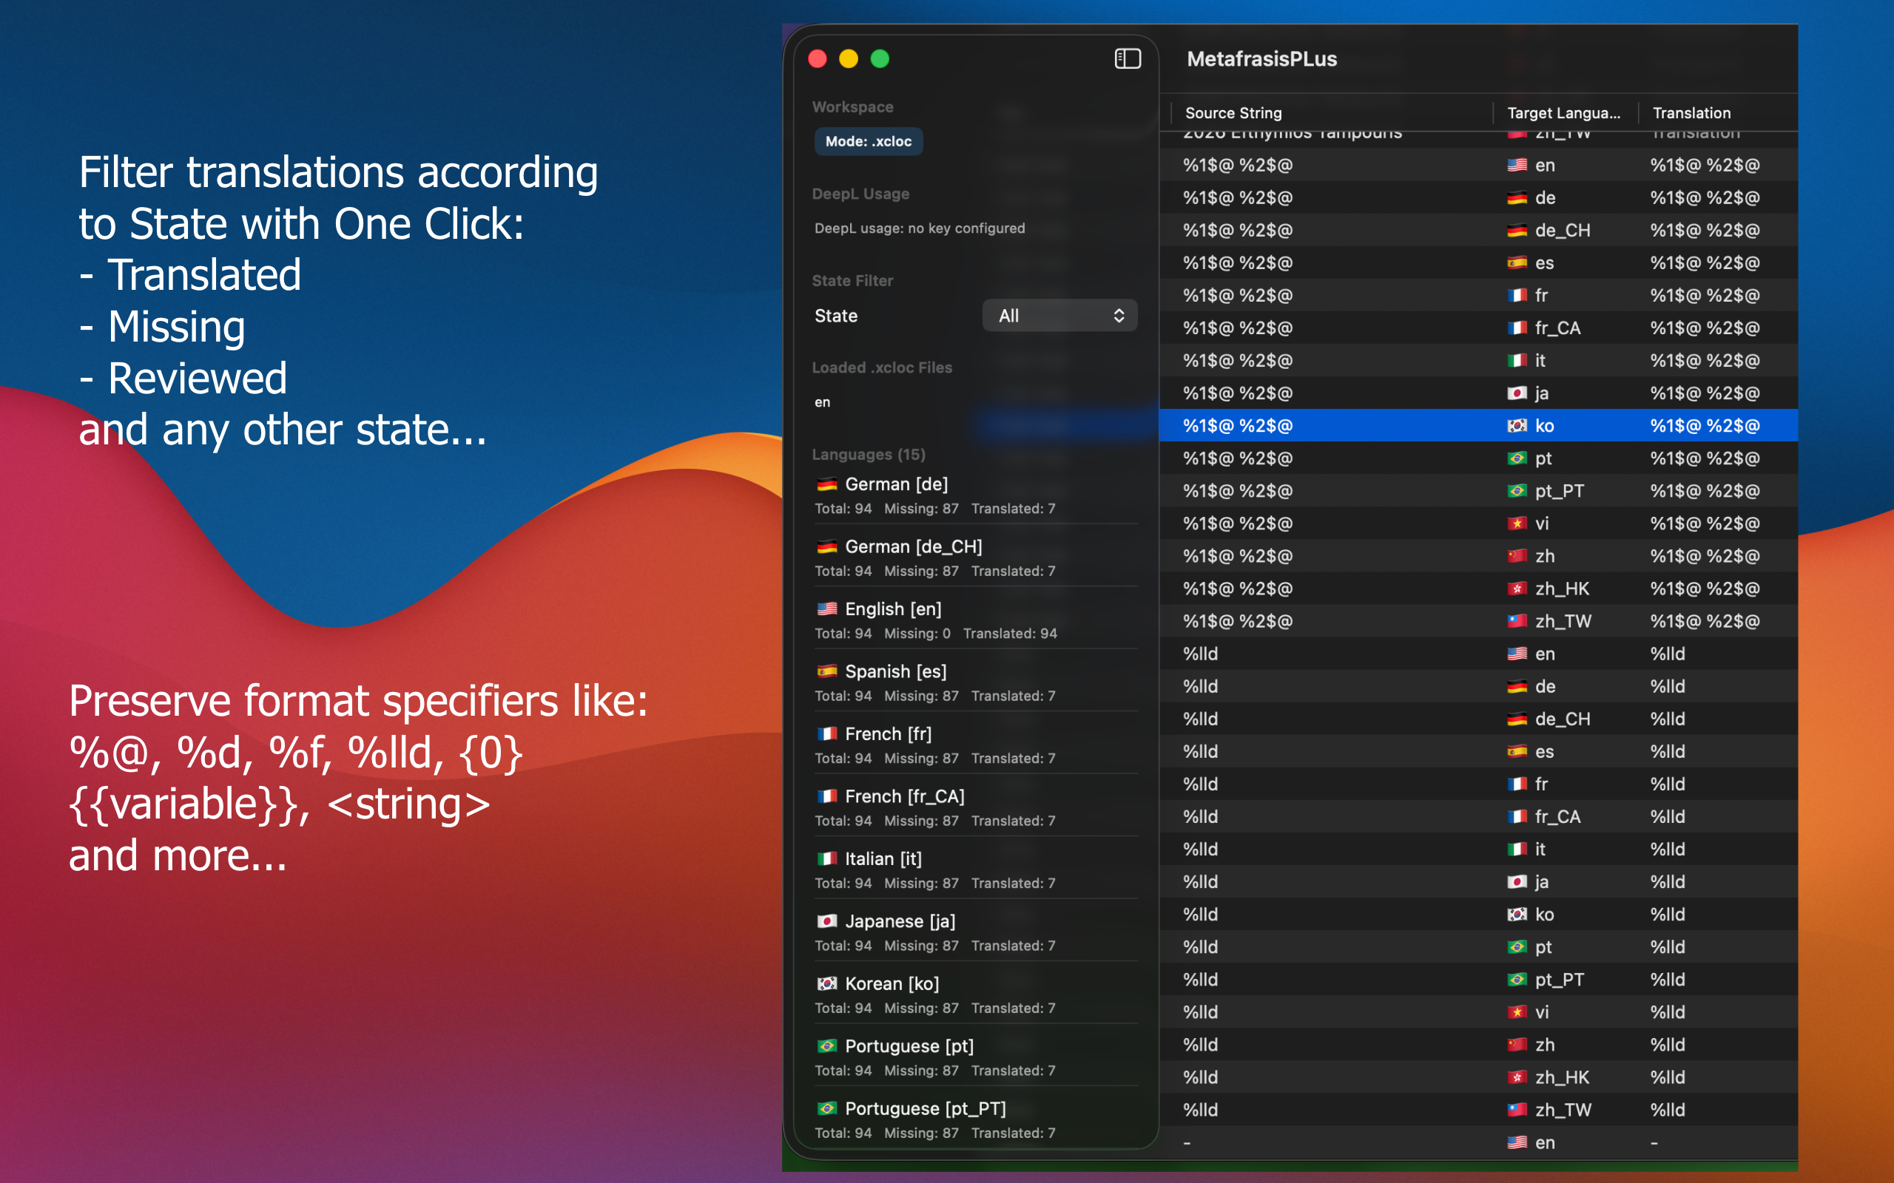The image size is (1894, 1183).
Task: Click the MetafrasisPLus window title
Action: point(1261,58)
